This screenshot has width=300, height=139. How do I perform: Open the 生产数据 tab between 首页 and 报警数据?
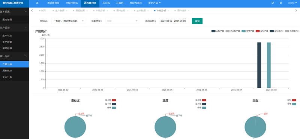click(60, 11)
